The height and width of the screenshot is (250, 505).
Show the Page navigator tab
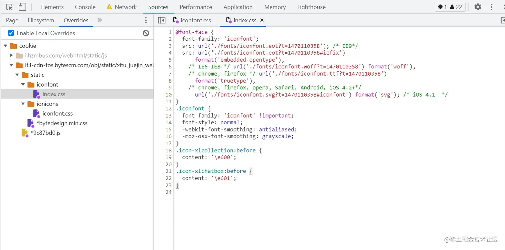tap(12, 20)
